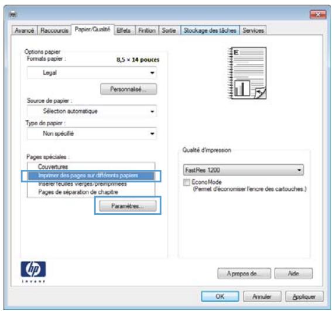This screenshot has width=332, height=311.
Task: Select the Papier/Qualité tab
Action: point(93,29)
